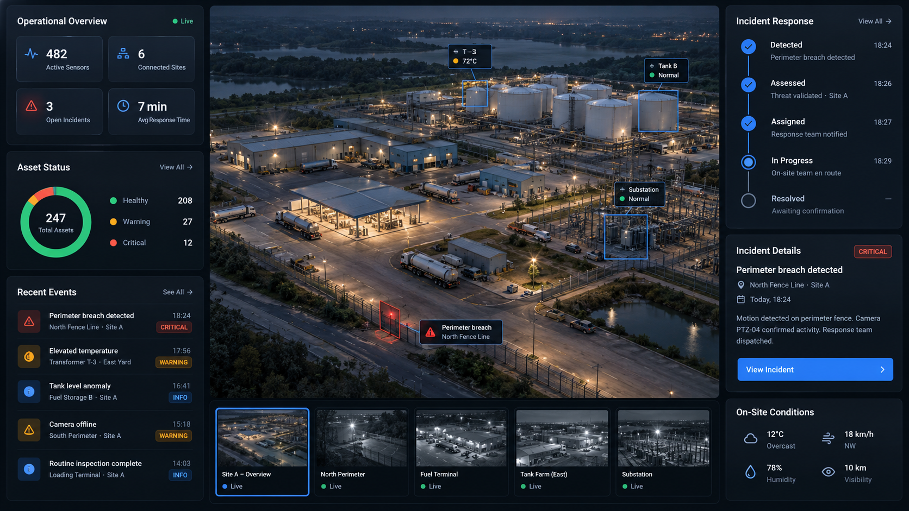The image size is (909, 511).
Task: Click the arrow next to Asset Status View All
Action: point(190,167)
